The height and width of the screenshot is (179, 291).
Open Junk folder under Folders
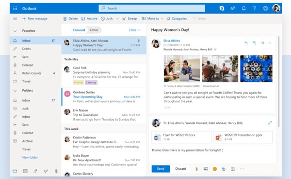[35, 109]
